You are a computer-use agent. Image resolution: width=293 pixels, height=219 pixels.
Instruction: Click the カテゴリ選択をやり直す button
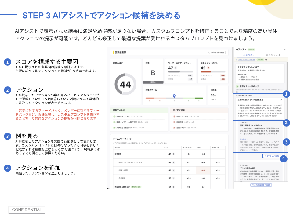coord(261,185)
